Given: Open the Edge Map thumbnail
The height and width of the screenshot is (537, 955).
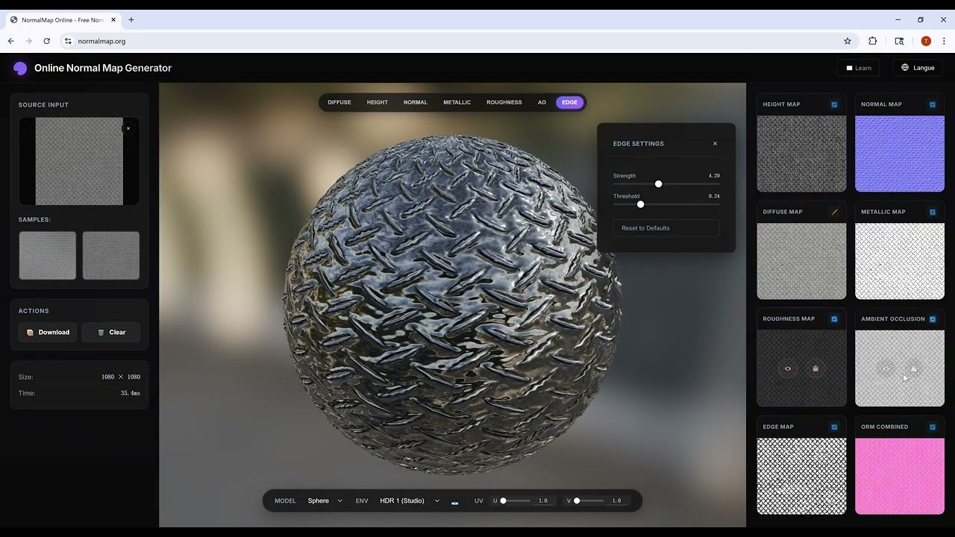Looking at the screenshot, I should click(x=802, y=476).
